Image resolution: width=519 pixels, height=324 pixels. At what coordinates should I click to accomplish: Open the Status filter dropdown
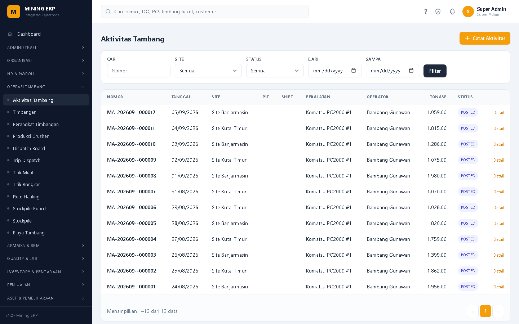(275, 71)
